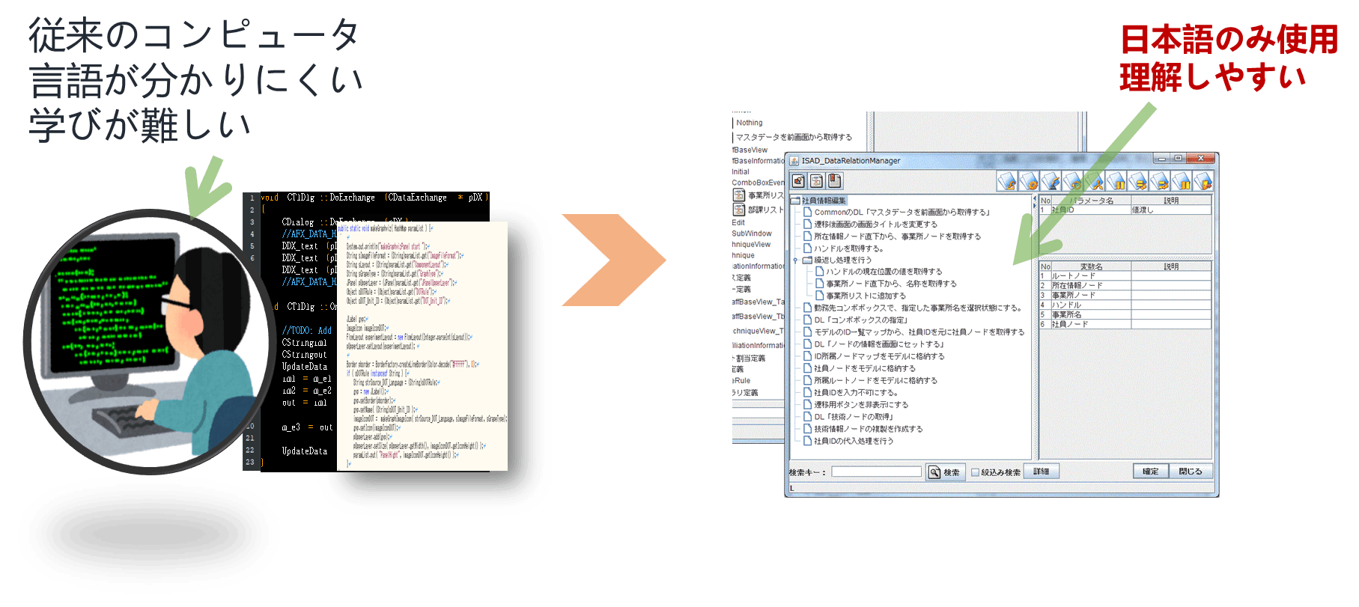Click the 変数名 column header

pyautogui.click(x=1091, y=266)
